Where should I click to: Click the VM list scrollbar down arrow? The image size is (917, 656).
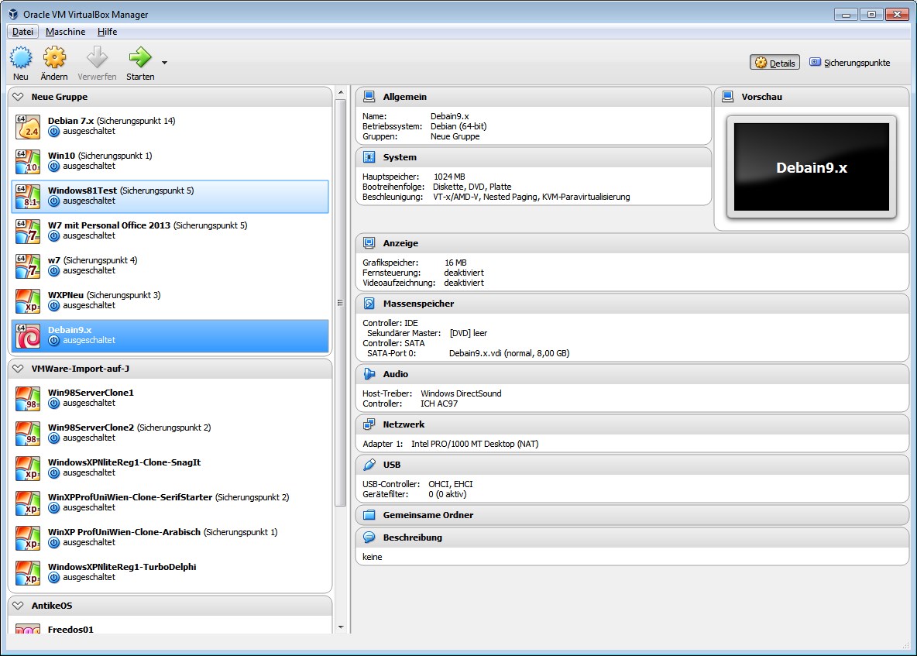(341, 627)
